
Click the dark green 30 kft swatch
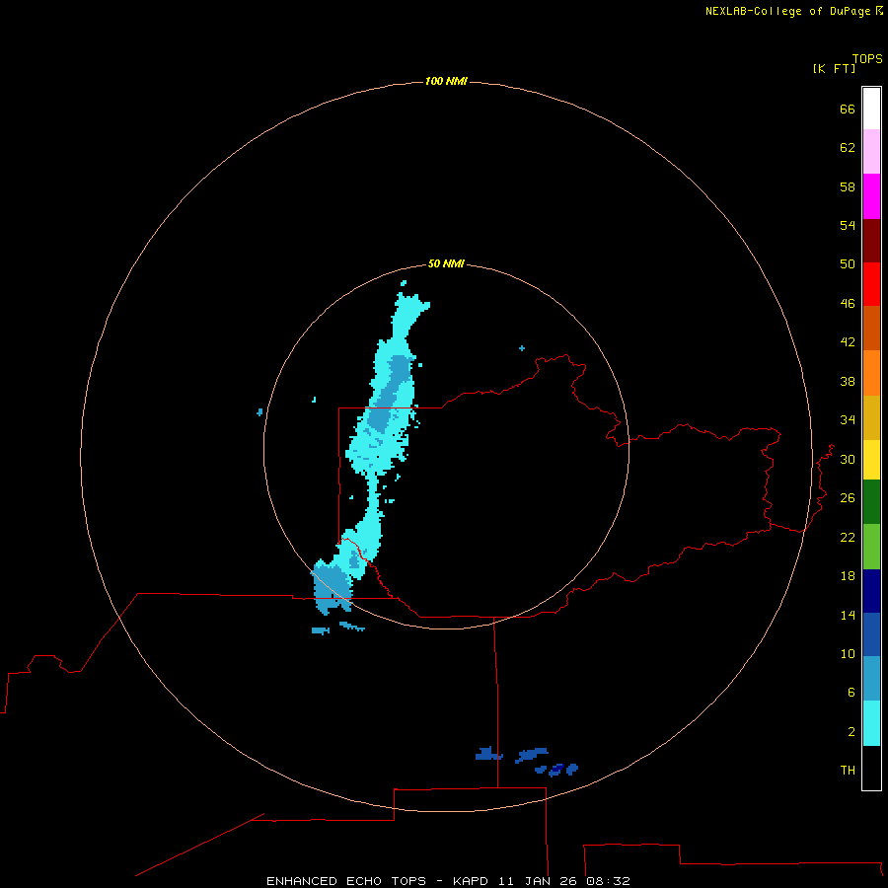(871, 502)
